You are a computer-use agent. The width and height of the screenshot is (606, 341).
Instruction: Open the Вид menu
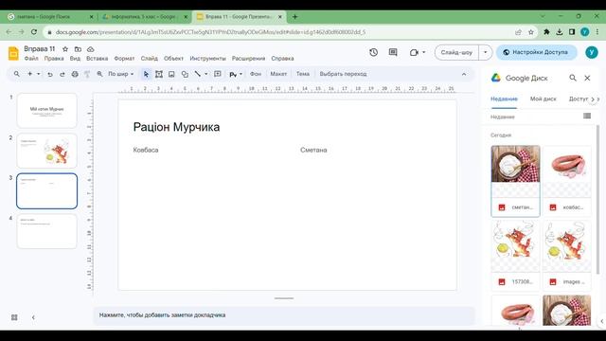click(75, 59)
